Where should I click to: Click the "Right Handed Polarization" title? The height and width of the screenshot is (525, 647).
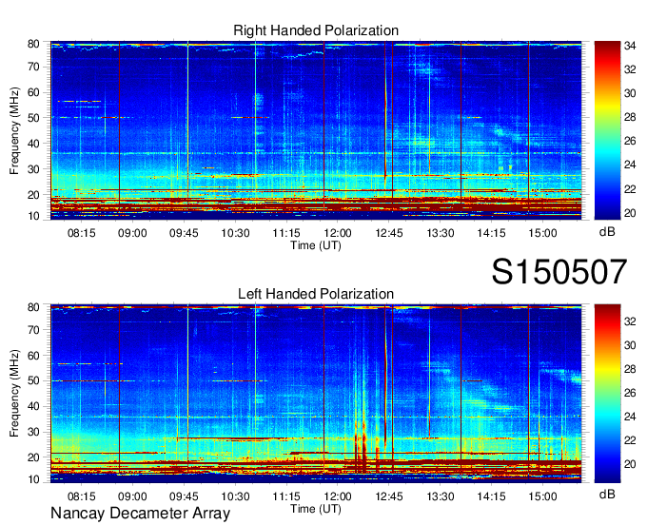(316, 30)
